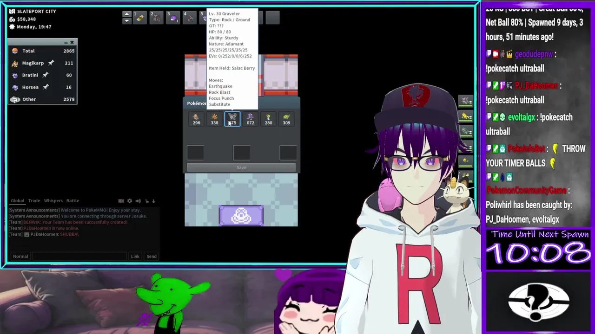Open the Whispers chat tab

[53, 201]
